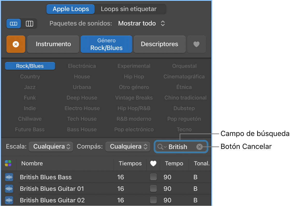Click the Instrumento filter button
The height and width of the screenshot is (206, 292).
[53, 44]
